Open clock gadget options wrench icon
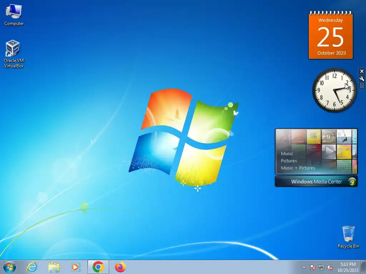This screenshot has height=274, width=366. pyautogui.click(x=362, y=79)
